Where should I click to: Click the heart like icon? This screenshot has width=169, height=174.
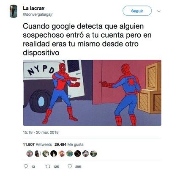click(x=70, y=166)
